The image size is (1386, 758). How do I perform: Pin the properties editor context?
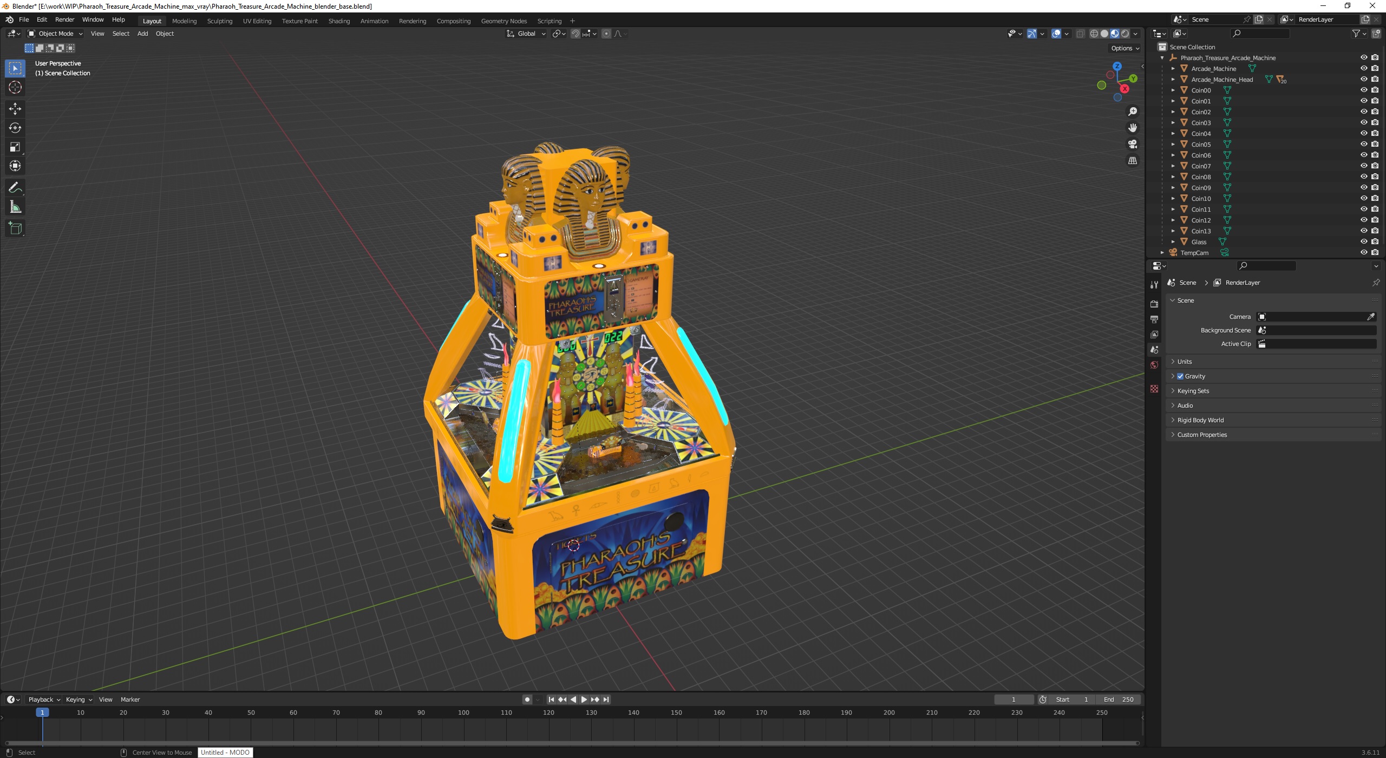[x=1376, y=283]
